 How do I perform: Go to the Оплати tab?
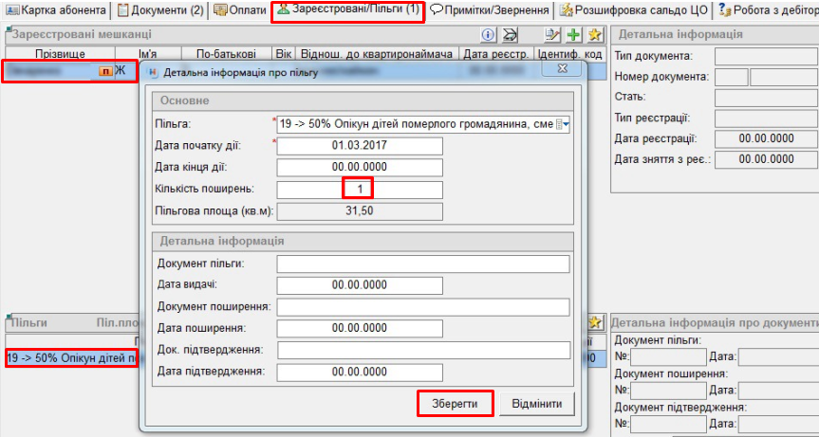[239, 10]
